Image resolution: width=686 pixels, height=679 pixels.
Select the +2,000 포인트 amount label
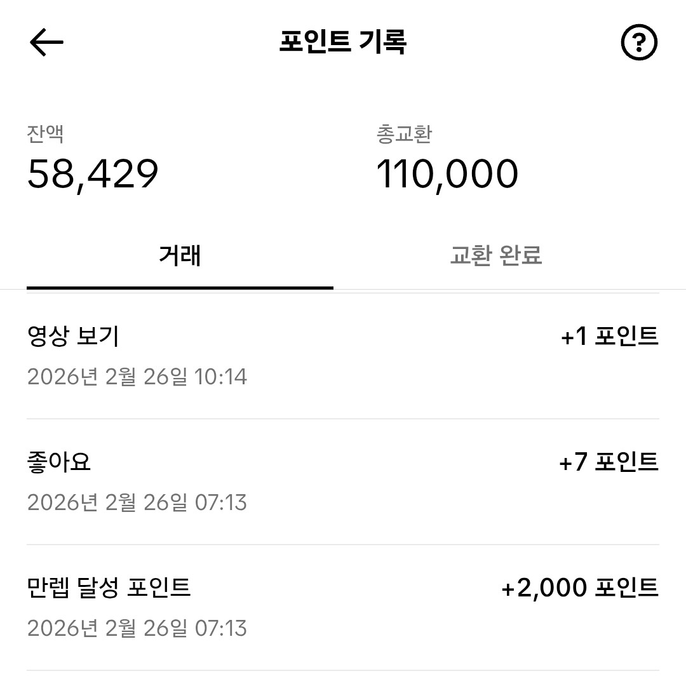pyautogui.click(x=580, y=588)
